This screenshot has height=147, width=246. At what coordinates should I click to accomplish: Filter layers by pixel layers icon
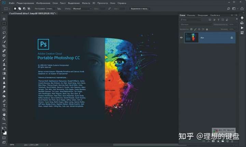[x=210, y=20]
